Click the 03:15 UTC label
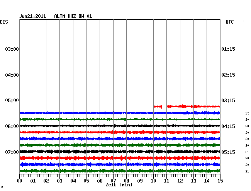Viewport: 251px width, 191px height. pos(228,101)
